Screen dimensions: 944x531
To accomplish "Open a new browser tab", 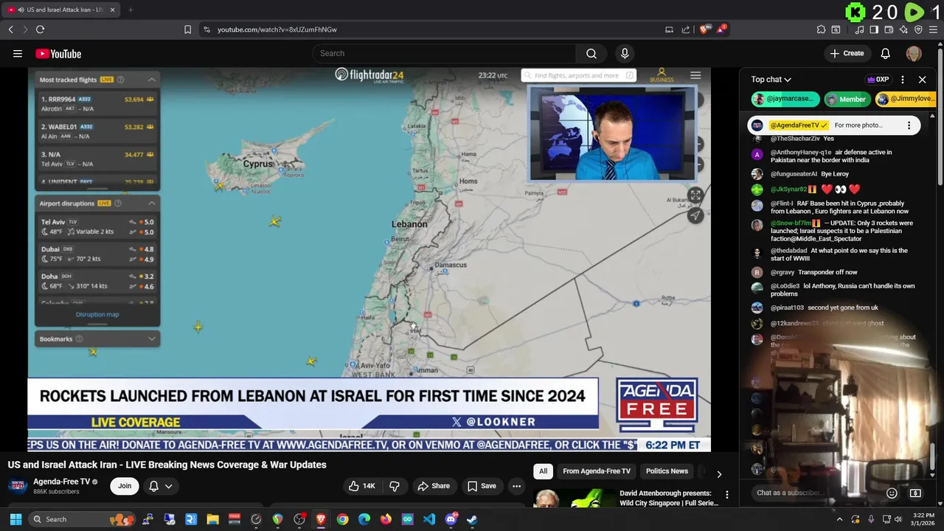I will click(x=131, y=10).
